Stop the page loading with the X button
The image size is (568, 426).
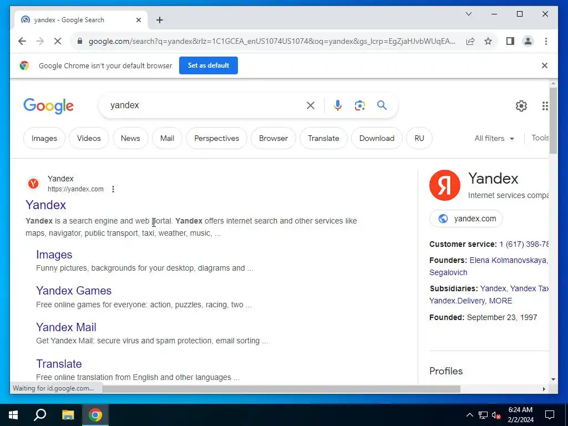[58, 41]
